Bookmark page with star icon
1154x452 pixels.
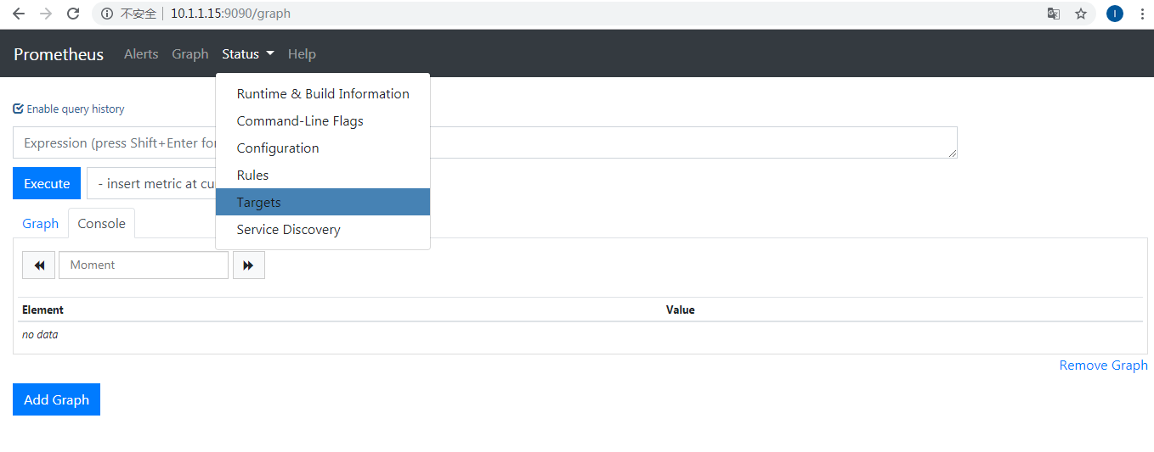pyautogui.click(x=1081, y=14)
